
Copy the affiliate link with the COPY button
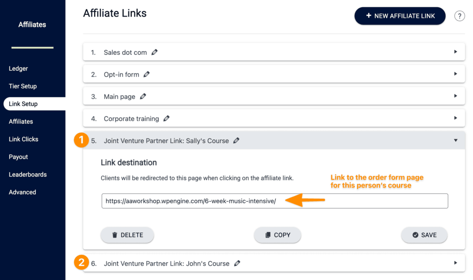277,235
